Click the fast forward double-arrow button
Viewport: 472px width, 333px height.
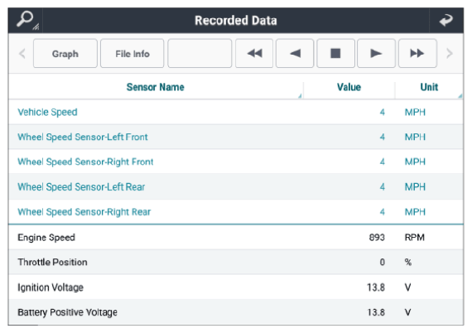coord(417,53)
